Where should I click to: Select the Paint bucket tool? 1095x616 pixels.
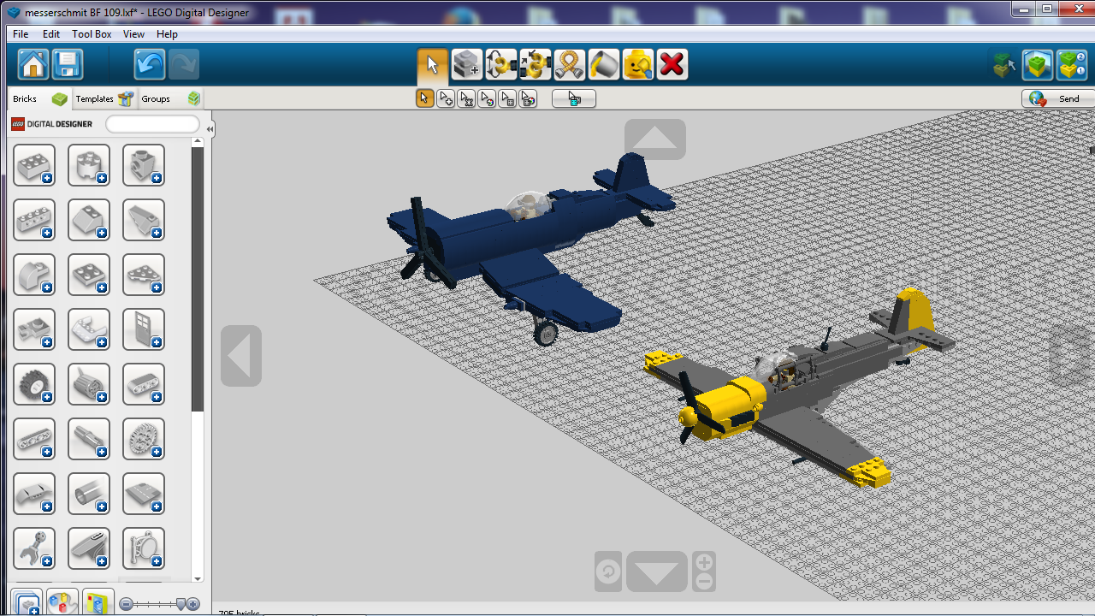coord(603,65)
